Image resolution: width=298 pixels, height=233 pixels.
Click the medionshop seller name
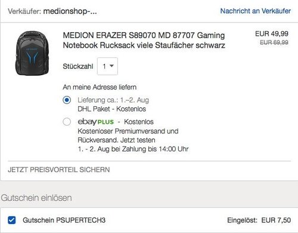coord(70,11)
